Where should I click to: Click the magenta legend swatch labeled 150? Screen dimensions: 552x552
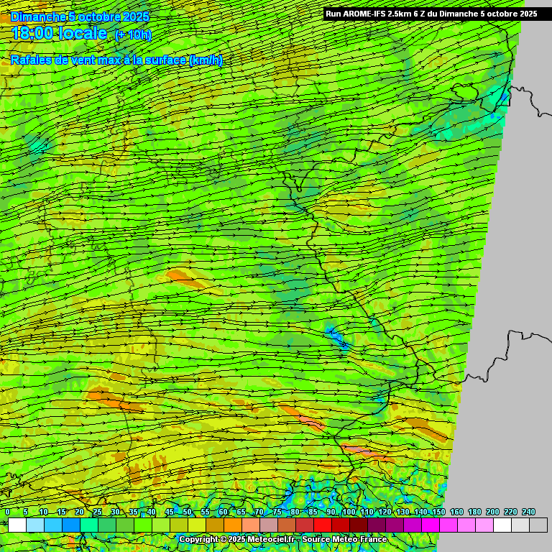[x=448, y=525]
